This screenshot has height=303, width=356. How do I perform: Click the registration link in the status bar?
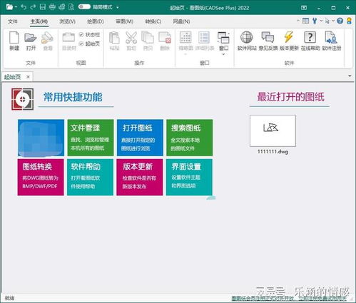coord(289,298)
